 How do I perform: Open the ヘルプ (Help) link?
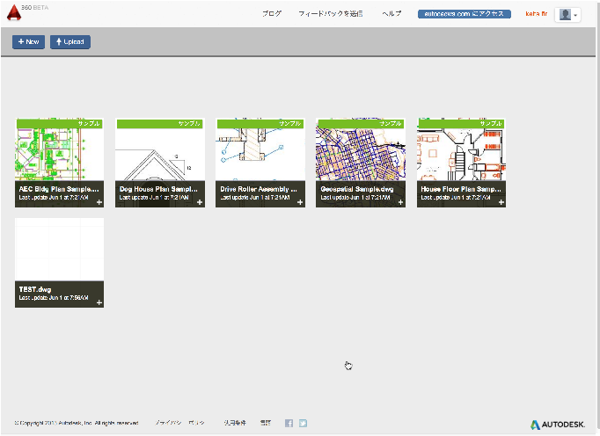(x=391, y=14)
